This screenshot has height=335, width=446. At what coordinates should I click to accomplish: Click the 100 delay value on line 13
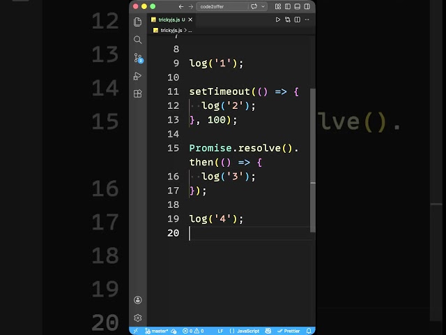click(217, 120)
